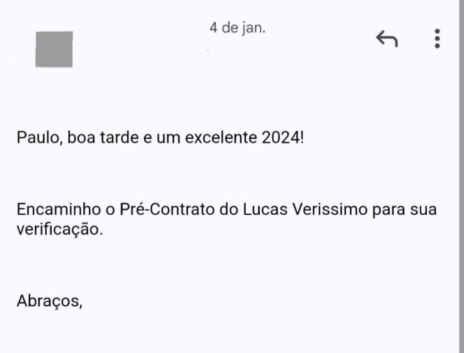The width and height of the screenshot is (464, 353).
Task: Click the sender avatar placeholder
Action: click(53, 49)
